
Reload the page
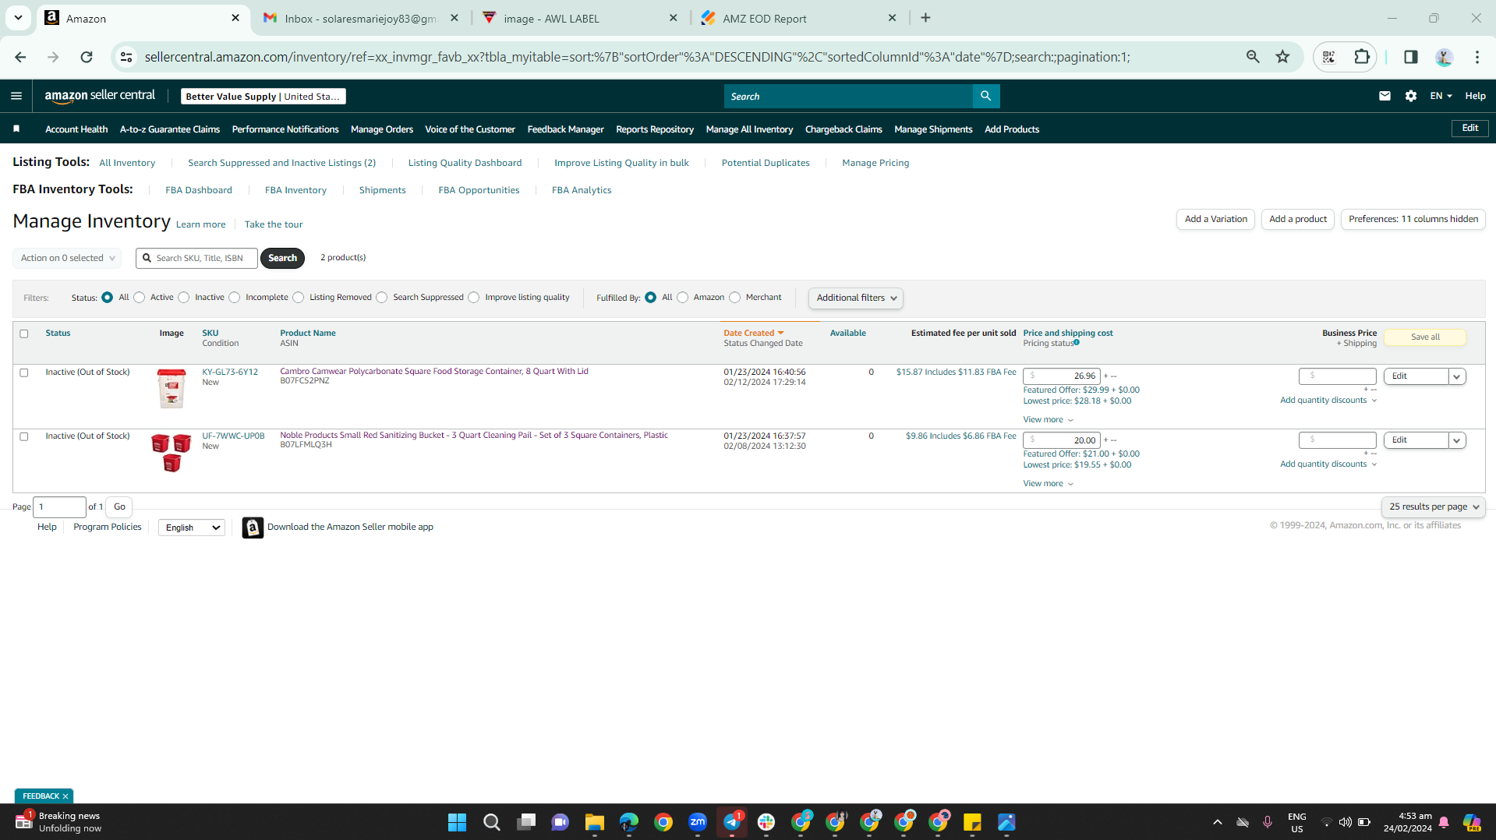(87, 57)
